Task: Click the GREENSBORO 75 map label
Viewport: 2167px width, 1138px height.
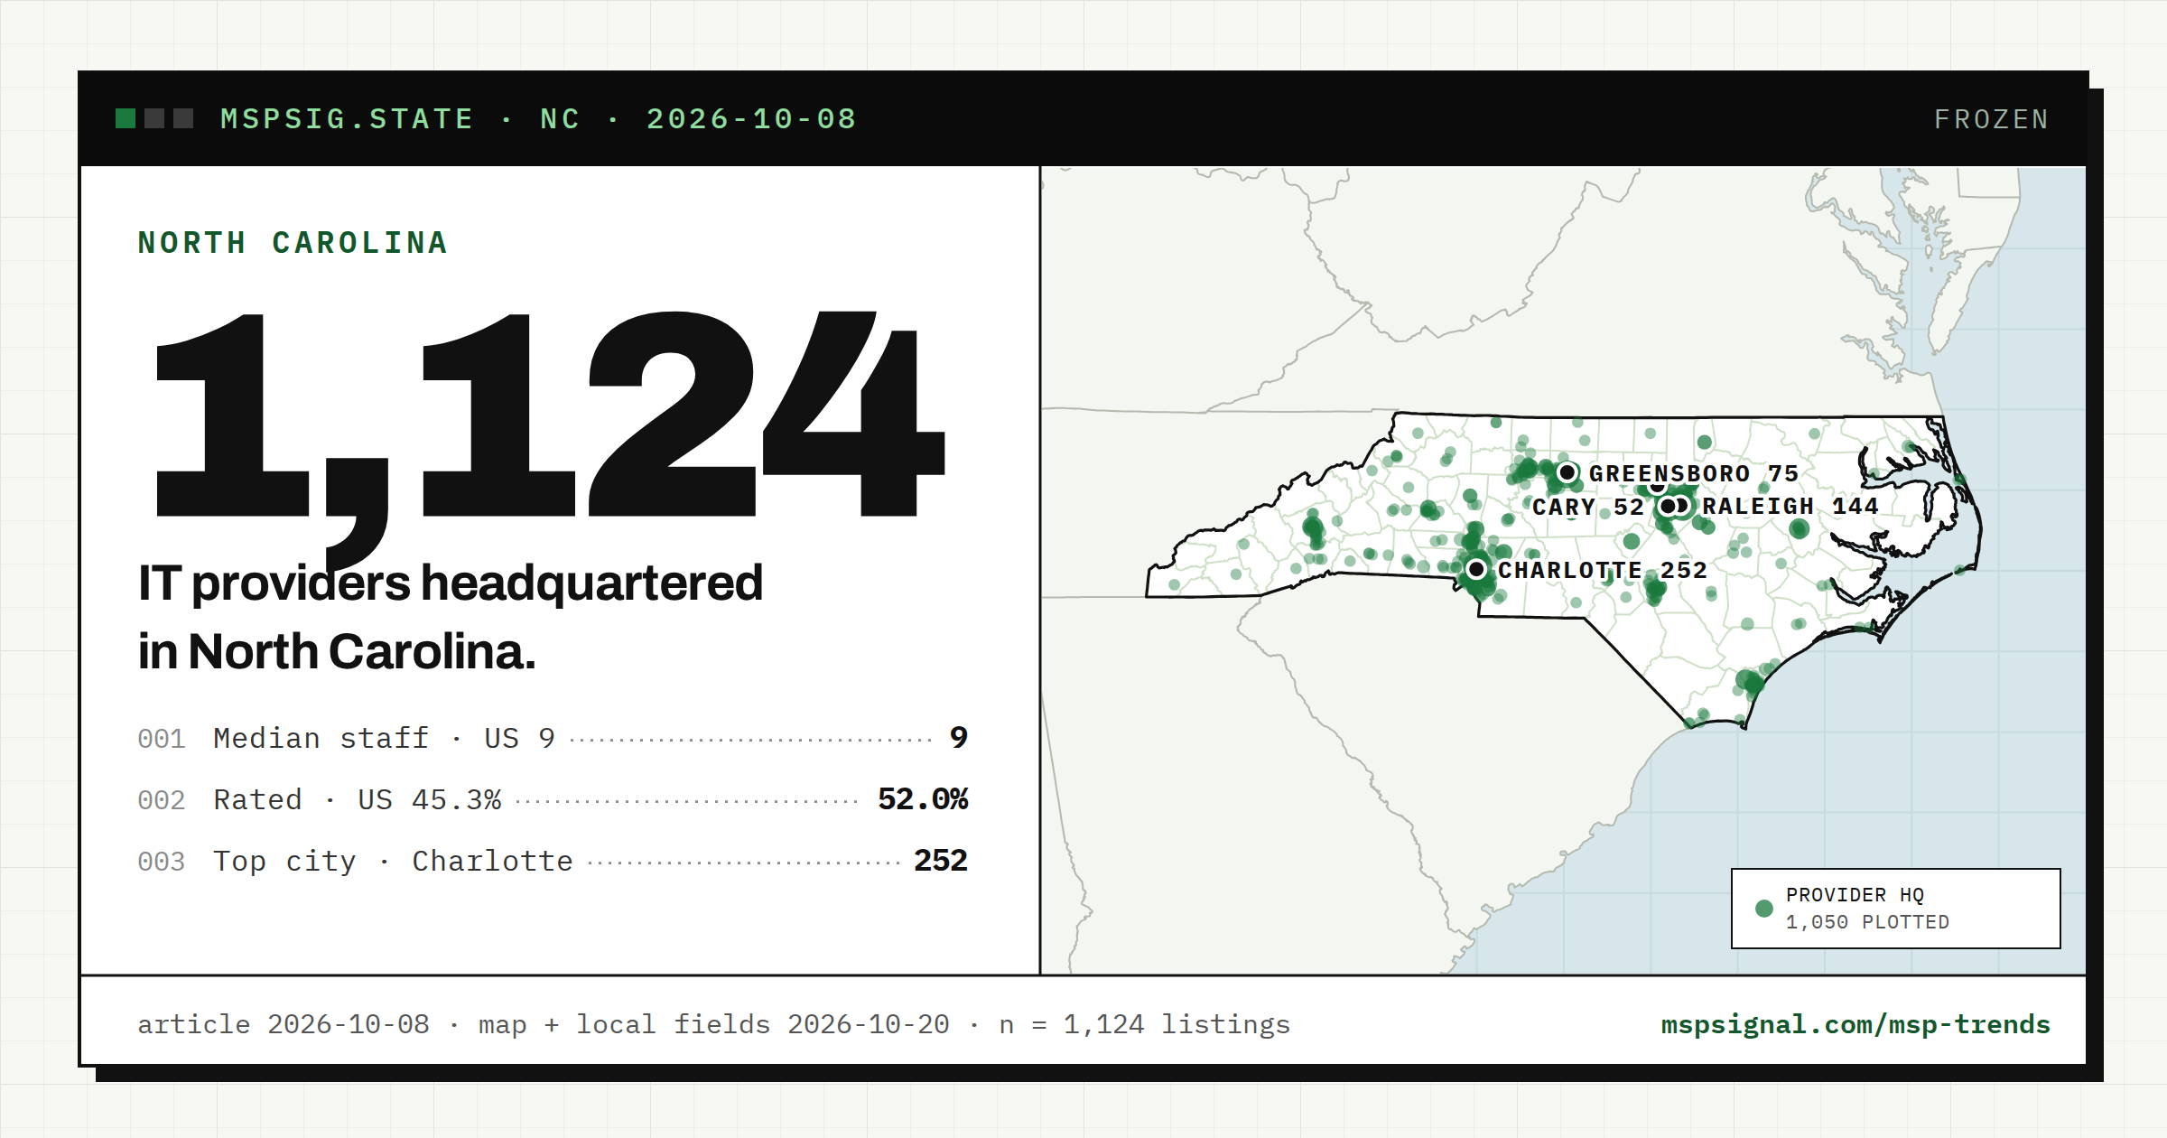Action: point(1694,473)
